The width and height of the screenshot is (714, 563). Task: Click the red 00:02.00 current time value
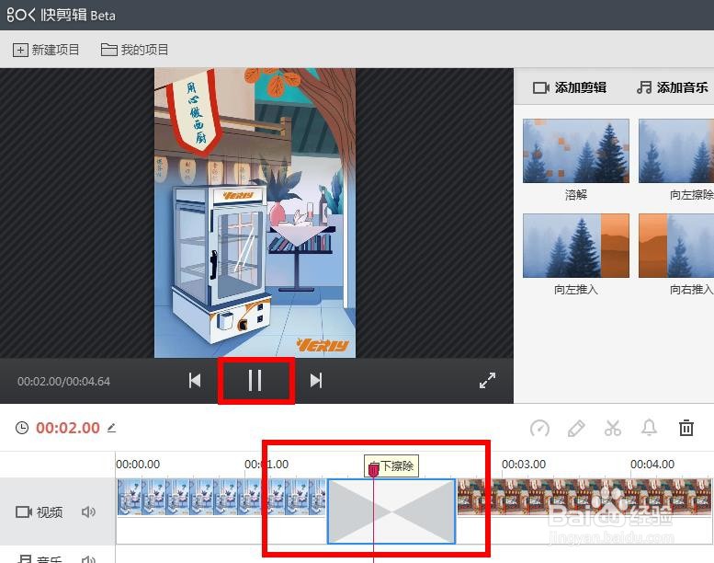(68, 428)
